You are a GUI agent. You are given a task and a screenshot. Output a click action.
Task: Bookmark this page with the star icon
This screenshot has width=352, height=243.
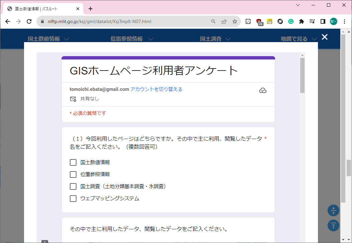pyautogui.click(x=235, y=21)
